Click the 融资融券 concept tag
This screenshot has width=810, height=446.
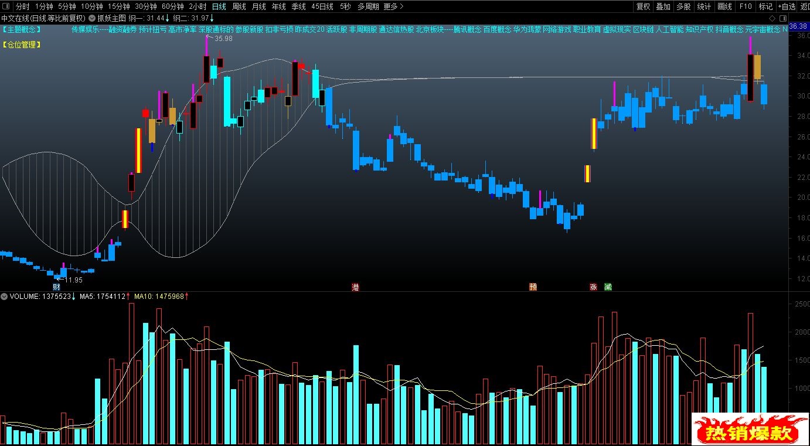(122, 29)
